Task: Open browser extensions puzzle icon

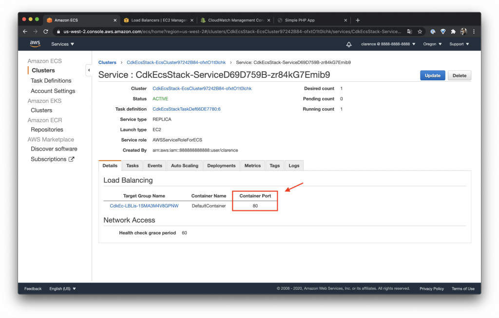Action: click(453, 32)
